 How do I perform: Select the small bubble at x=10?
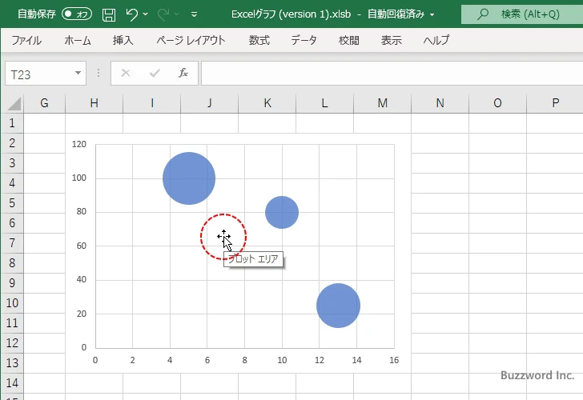pos(282,212)
